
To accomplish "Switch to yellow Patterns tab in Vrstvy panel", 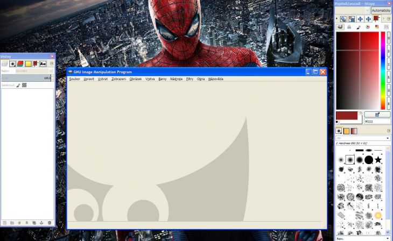I will coord(28,64).
